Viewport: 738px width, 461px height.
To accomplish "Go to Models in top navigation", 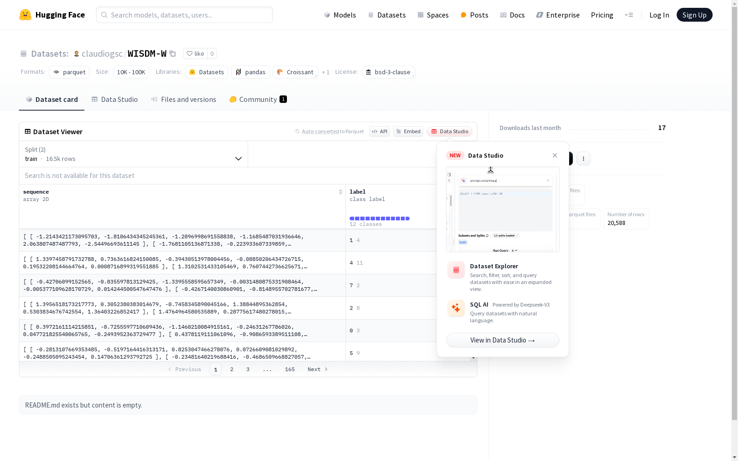I will [340, 15].
